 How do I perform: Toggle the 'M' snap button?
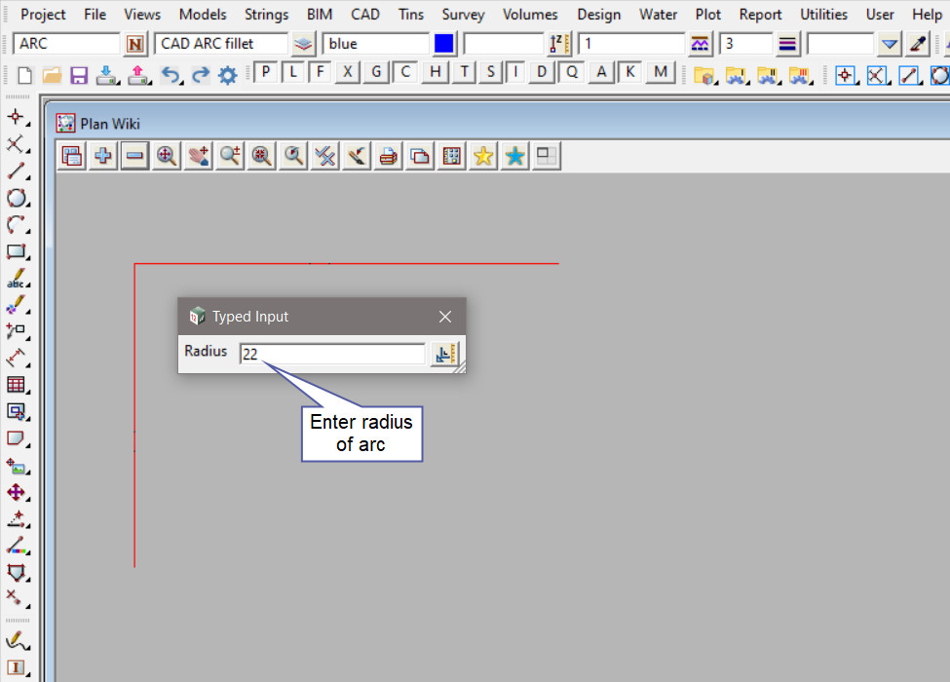pyautogui.click(x=662, y=72)
